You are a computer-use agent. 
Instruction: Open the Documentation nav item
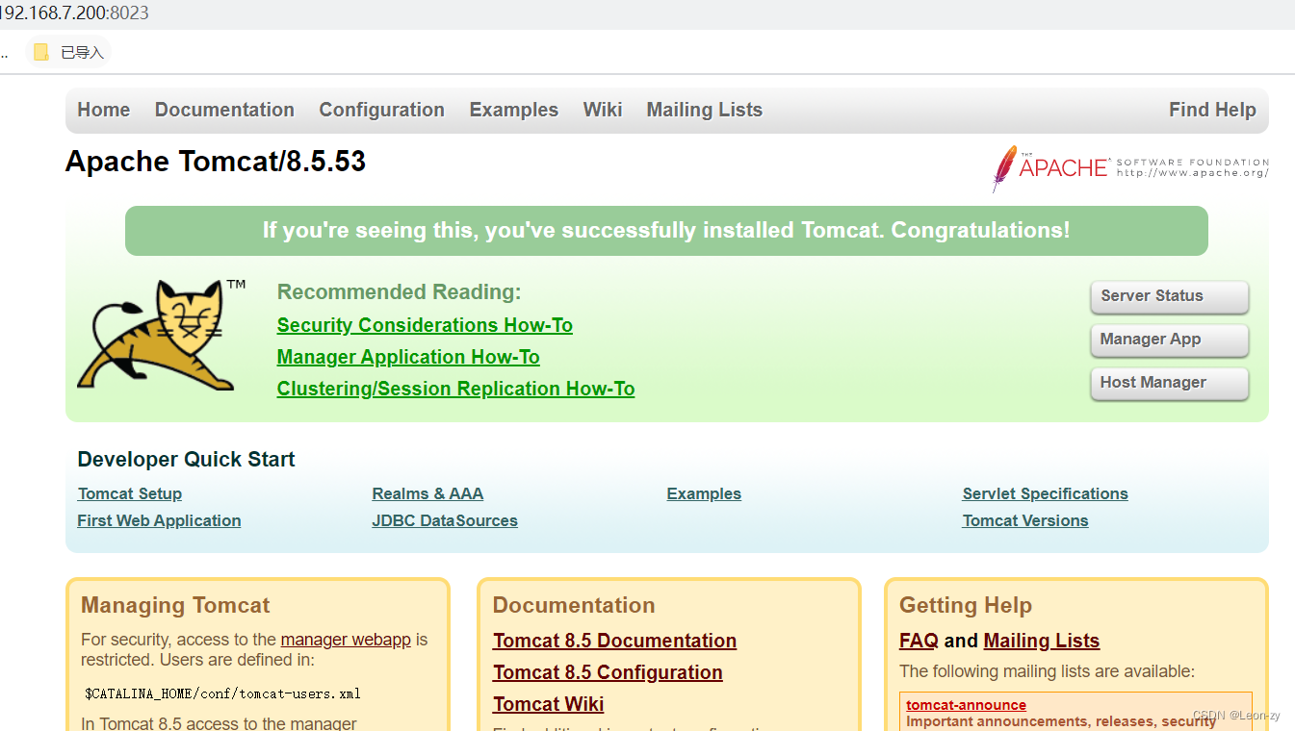click(224, 110)
